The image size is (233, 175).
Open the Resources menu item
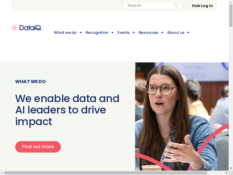(148, 33)
